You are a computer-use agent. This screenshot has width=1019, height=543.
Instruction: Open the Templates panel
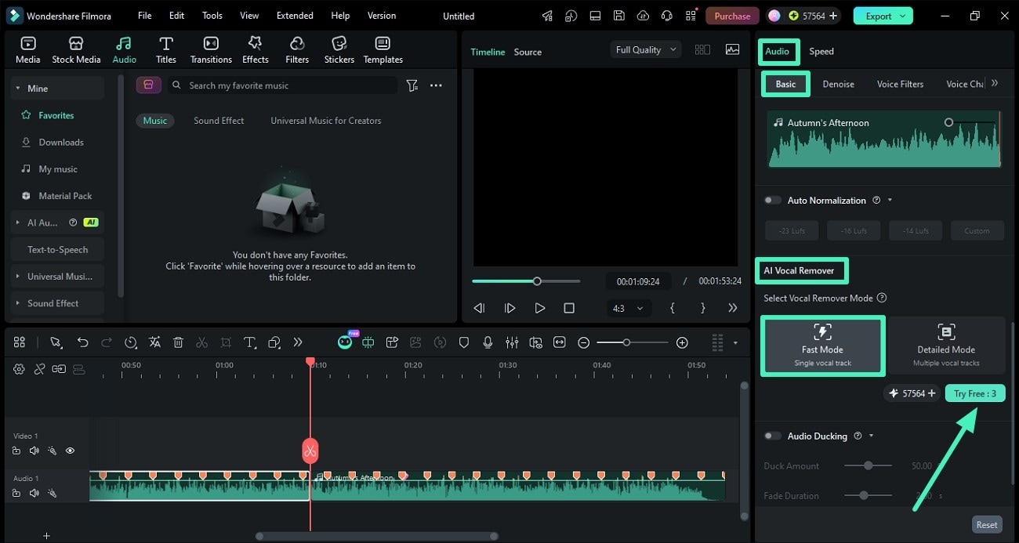click(x=383, y=50)
